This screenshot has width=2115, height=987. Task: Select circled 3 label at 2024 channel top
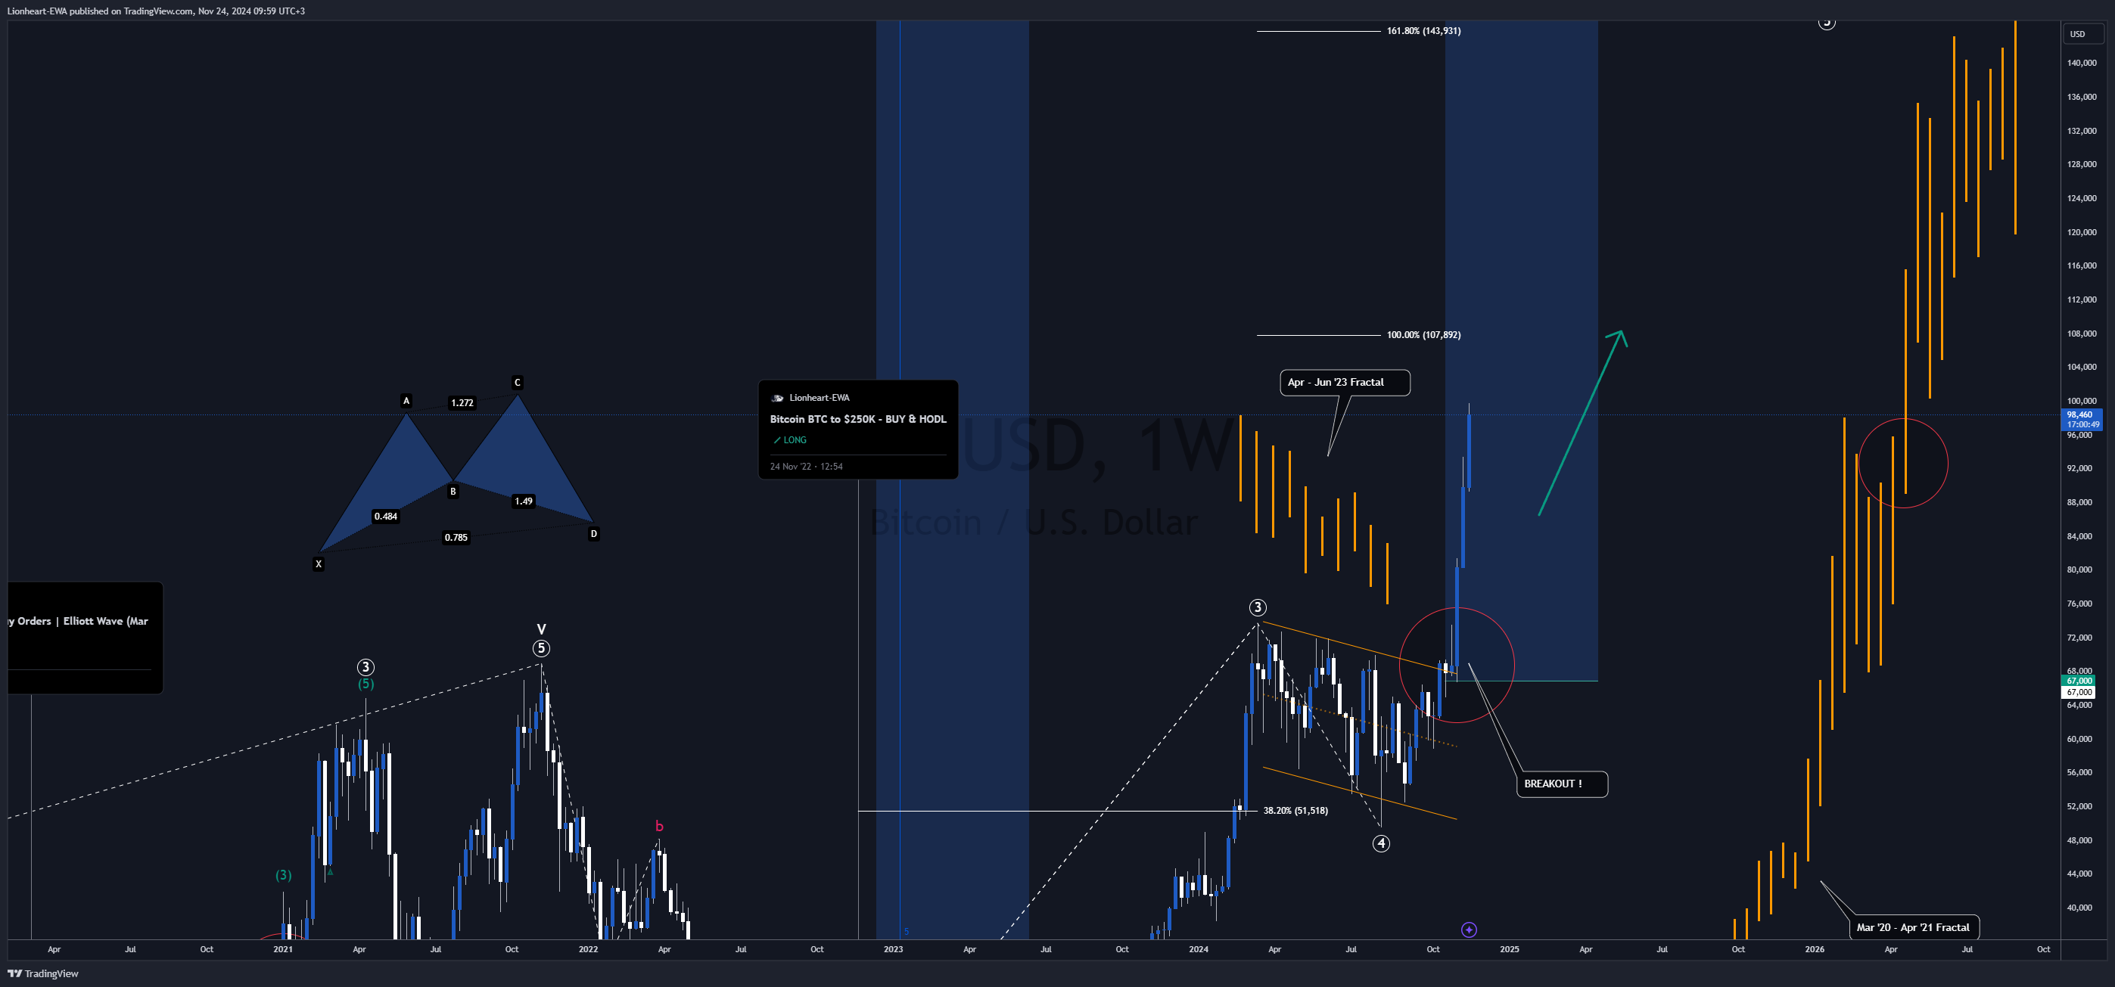1257,607
